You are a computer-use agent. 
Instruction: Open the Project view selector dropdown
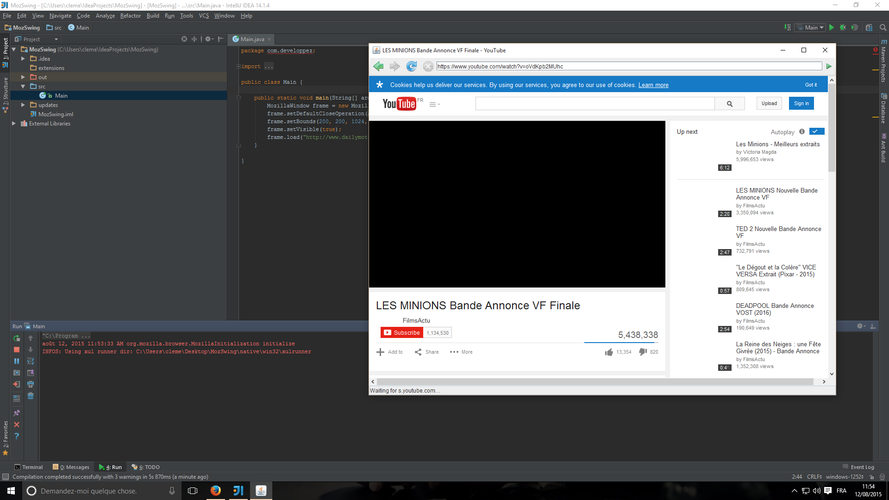pyautogui.click(x=36, y=39)
